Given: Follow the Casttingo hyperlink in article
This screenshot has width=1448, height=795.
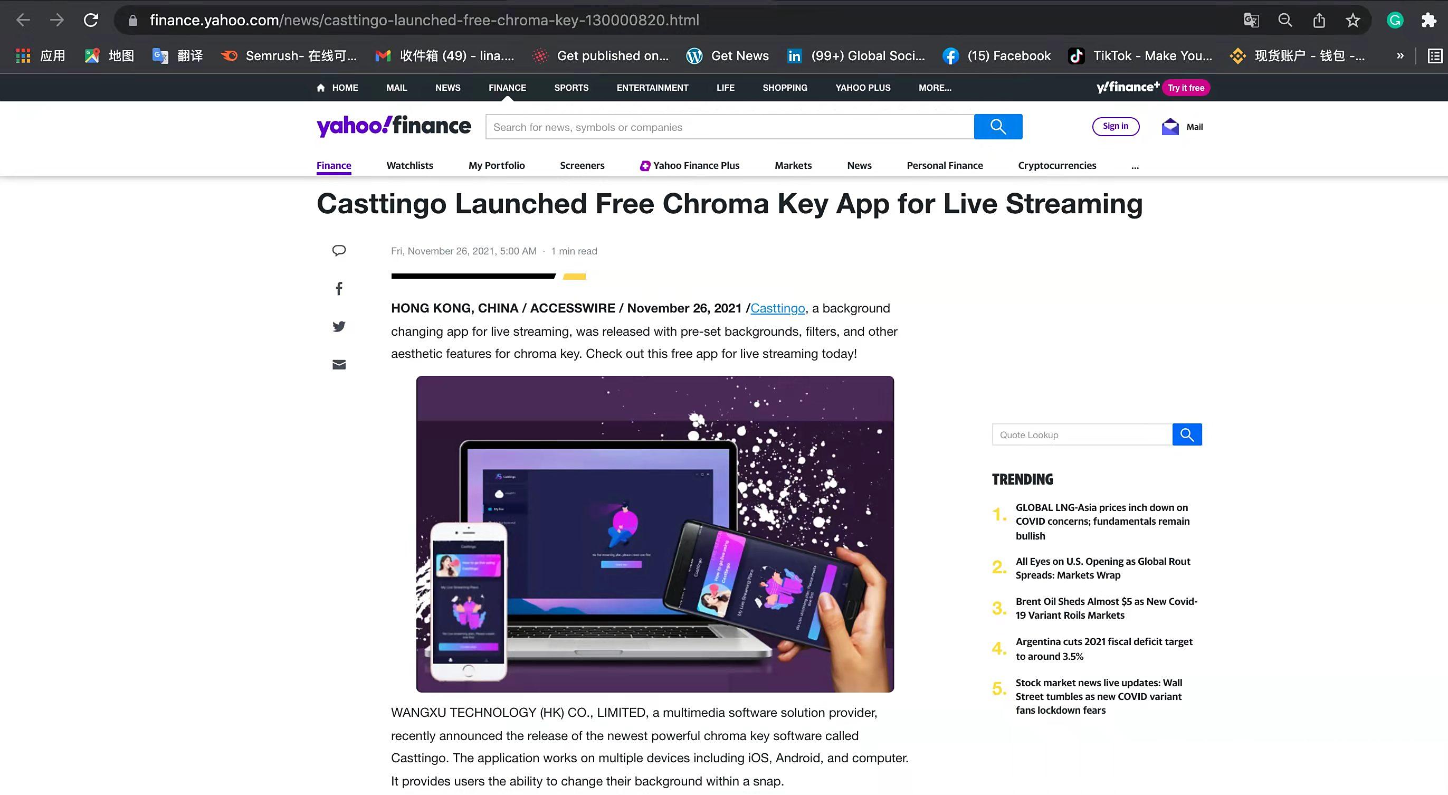Looking at the screenshot, I should pyautogui.click(x=777, y=308).
